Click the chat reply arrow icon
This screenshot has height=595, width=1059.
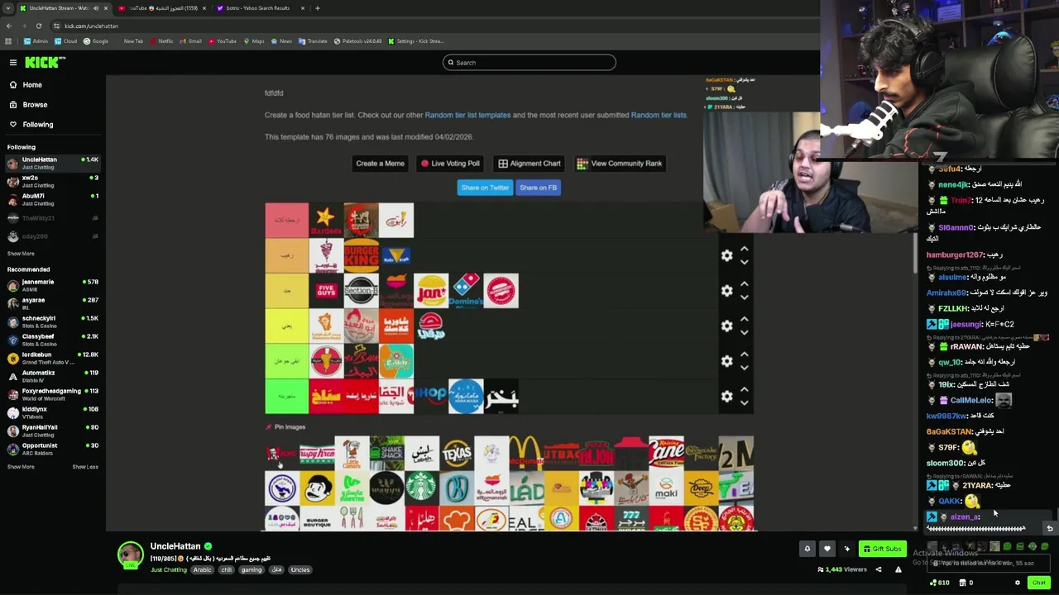[x=1050, y=529]
